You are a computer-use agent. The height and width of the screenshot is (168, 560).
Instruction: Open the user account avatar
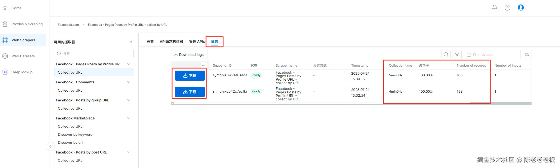click(521, 8)
